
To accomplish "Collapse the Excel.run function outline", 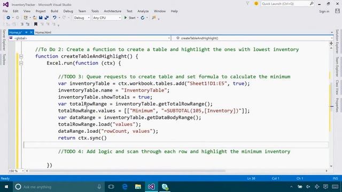I will tap(21, 63).
